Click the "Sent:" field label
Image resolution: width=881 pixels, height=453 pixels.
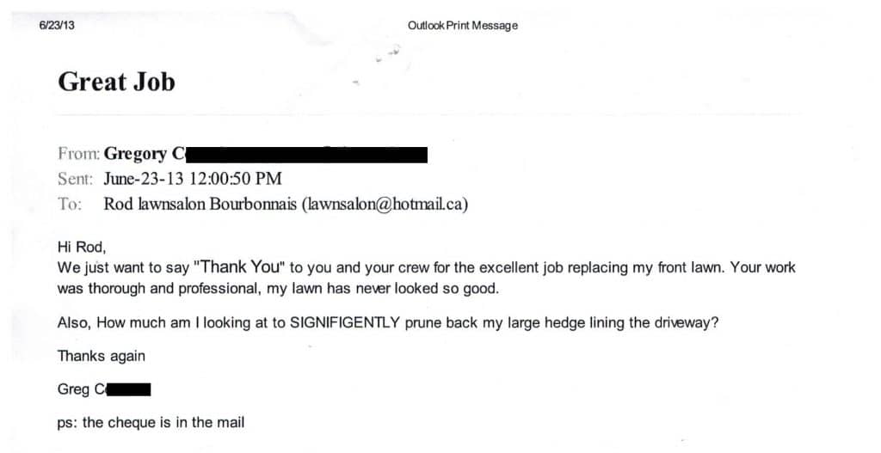(x=75, y=179)
